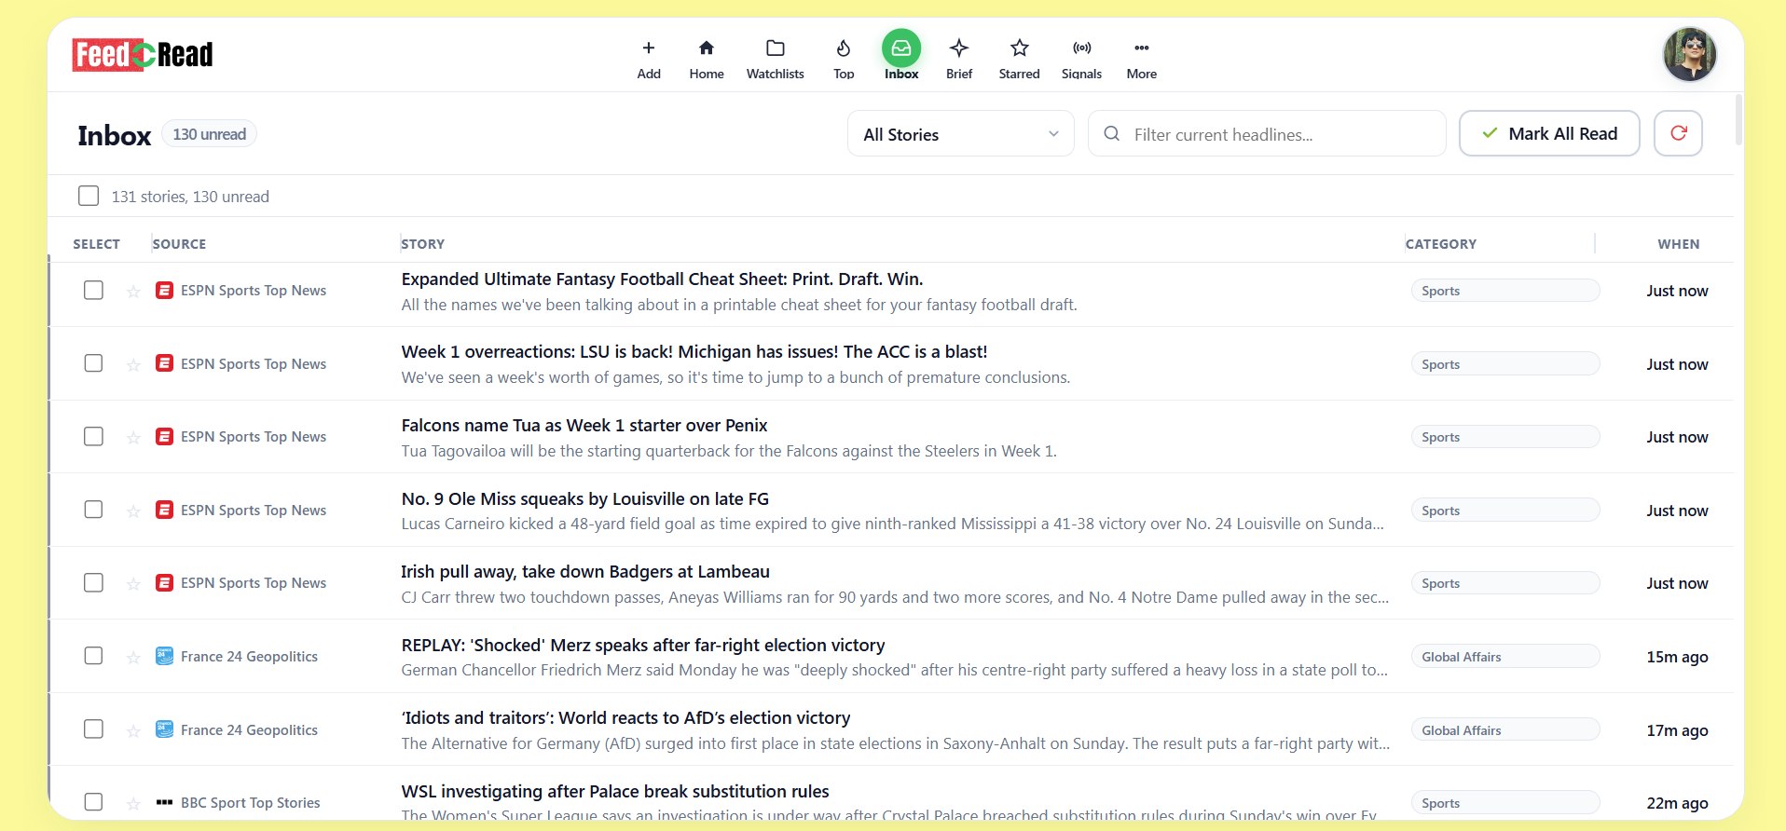1786x831 pixels.
Task: Star the Ole Miss squeaks by Louisville story
Action: coord(133,511)
